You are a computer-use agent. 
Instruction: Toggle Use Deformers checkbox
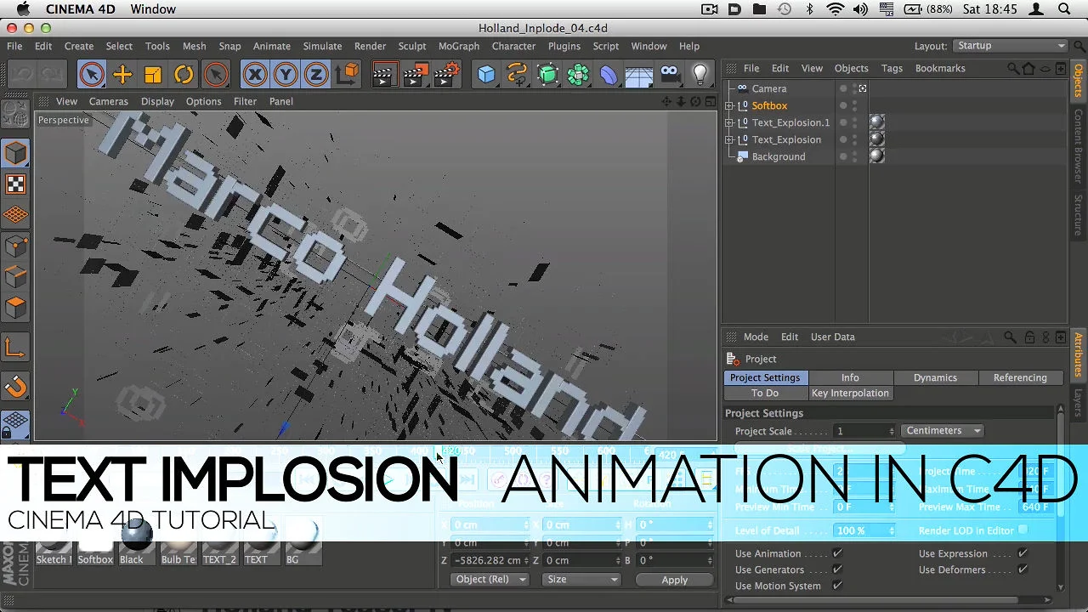click(1023, 569)
